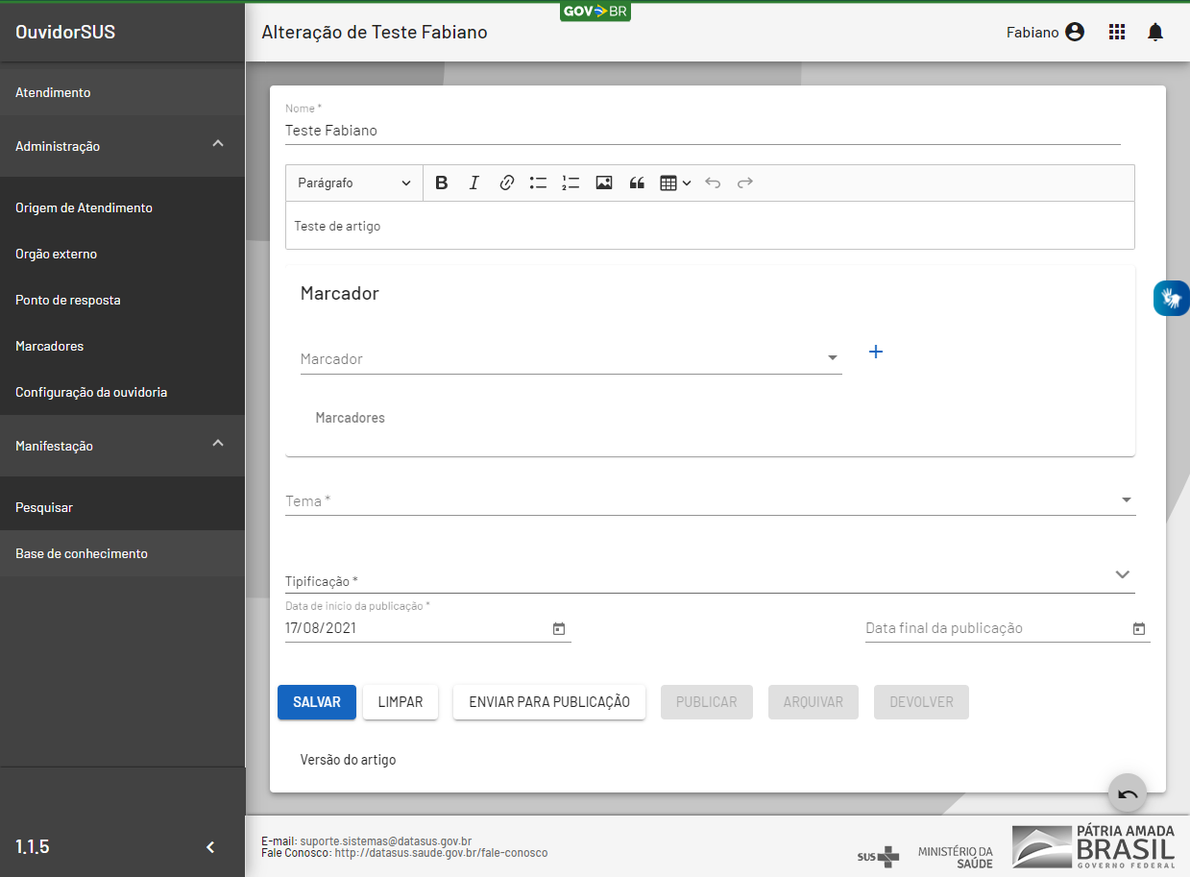Image resolution: width=1190 pixels, height=877 pixels.
Task: Toggle bold formatting in the editor
Action: click(442, 183)
